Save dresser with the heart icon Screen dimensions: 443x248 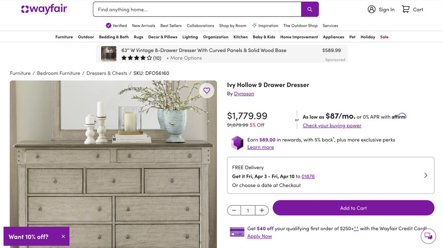tap(206, 91)
